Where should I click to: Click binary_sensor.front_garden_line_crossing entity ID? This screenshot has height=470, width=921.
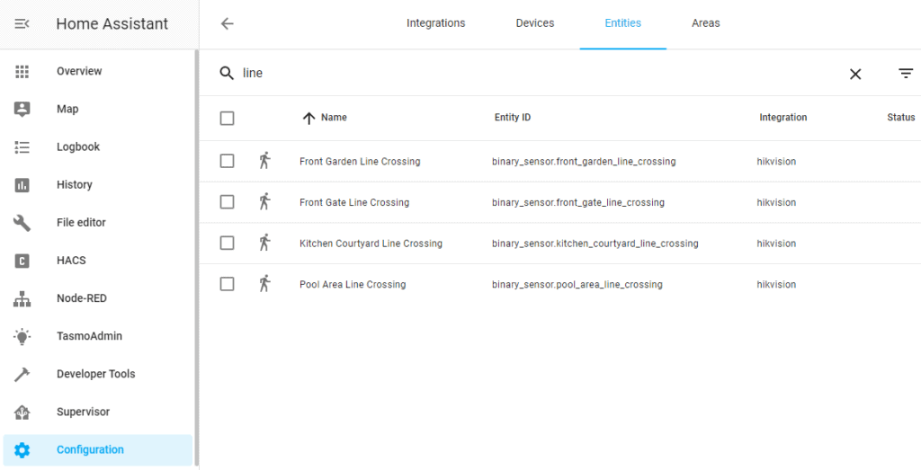click(584, 162)
